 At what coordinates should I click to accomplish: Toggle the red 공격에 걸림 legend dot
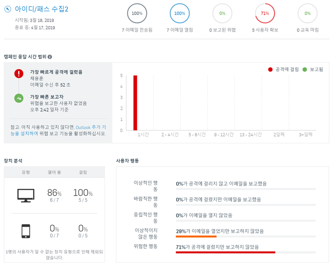pos(270,69)
